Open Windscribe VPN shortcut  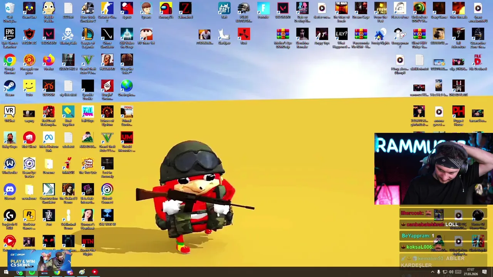coord(10,166)
